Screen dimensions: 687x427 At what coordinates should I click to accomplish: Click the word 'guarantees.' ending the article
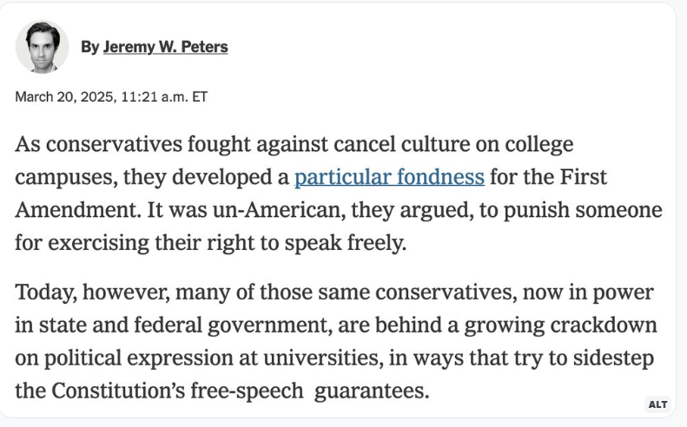coord(372,391)
